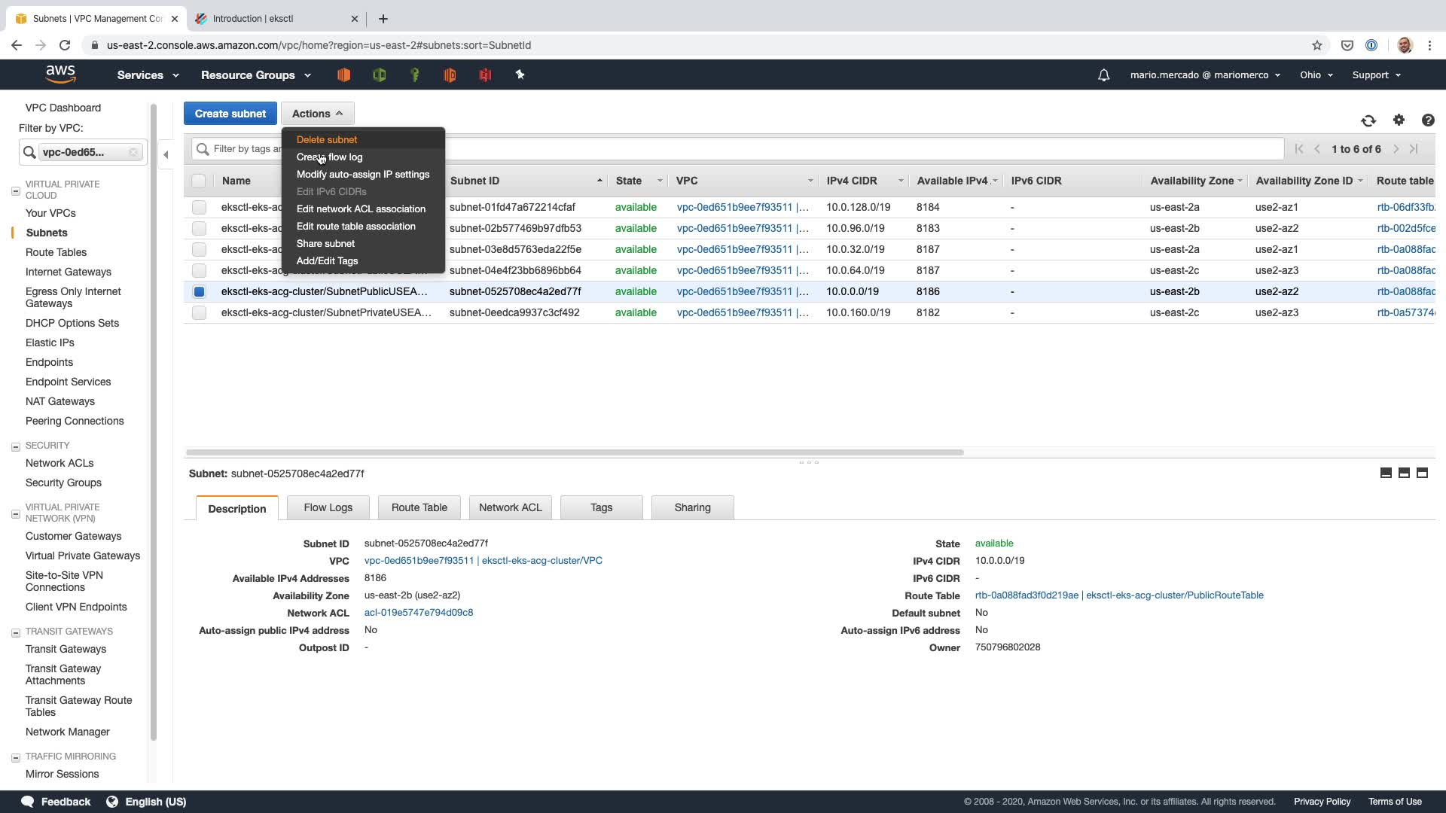Toggle the select-all header checkbox
This screenshot has width=1446, height=813.
199,181
